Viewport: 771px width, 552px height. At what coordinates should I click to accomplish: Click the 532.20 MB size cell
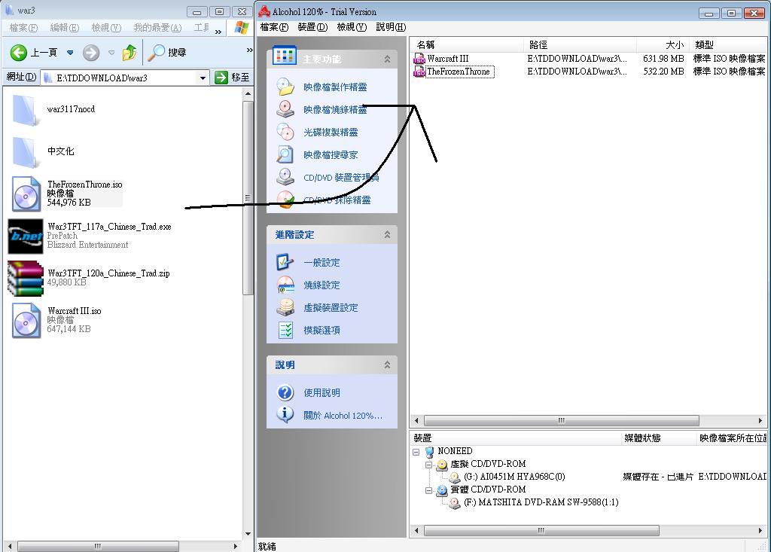coord(663,72)
